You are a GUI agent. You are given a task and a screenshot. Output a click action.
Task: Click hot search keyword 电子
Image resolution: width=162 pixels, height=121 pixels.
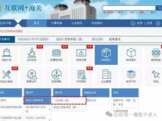coord(120,12)
